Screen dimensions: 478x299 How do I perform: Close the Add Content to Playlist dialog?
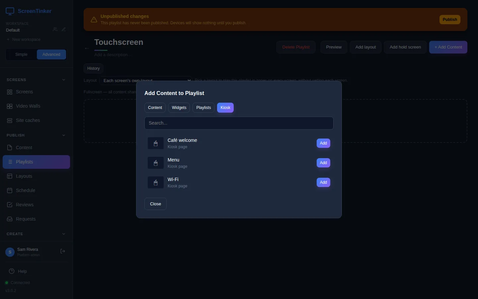tap(155, 204)
